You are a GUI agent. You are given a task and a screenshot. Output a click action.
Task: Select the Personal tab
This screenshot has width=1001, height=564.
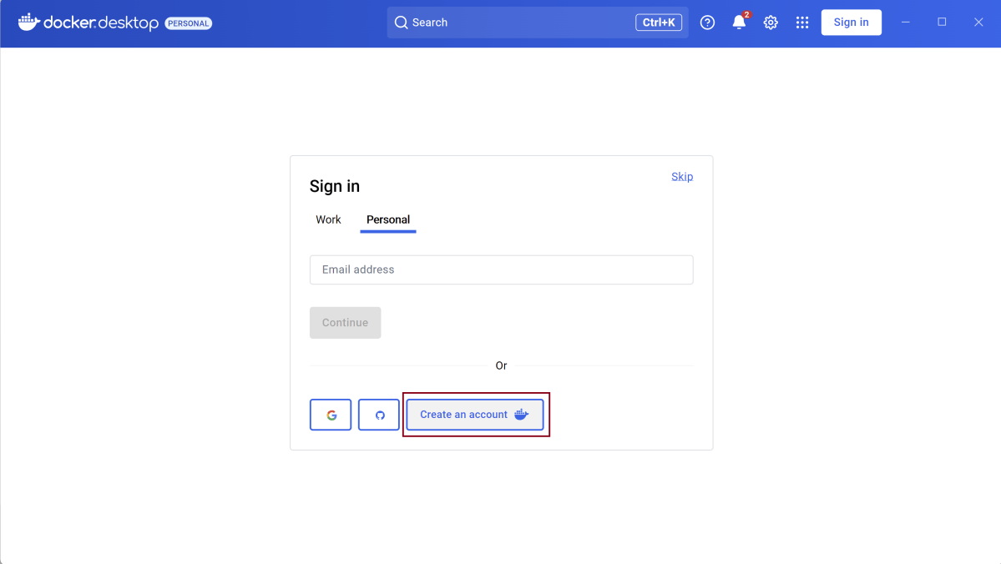point(388,219)
